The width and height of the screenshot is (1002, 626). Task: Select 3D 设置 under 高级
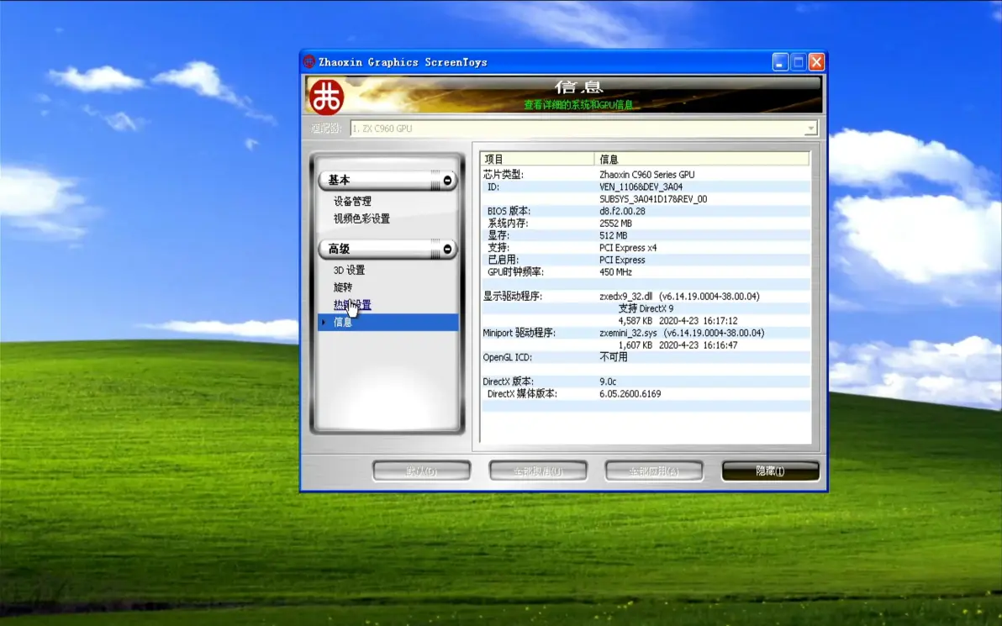[349, 271]
